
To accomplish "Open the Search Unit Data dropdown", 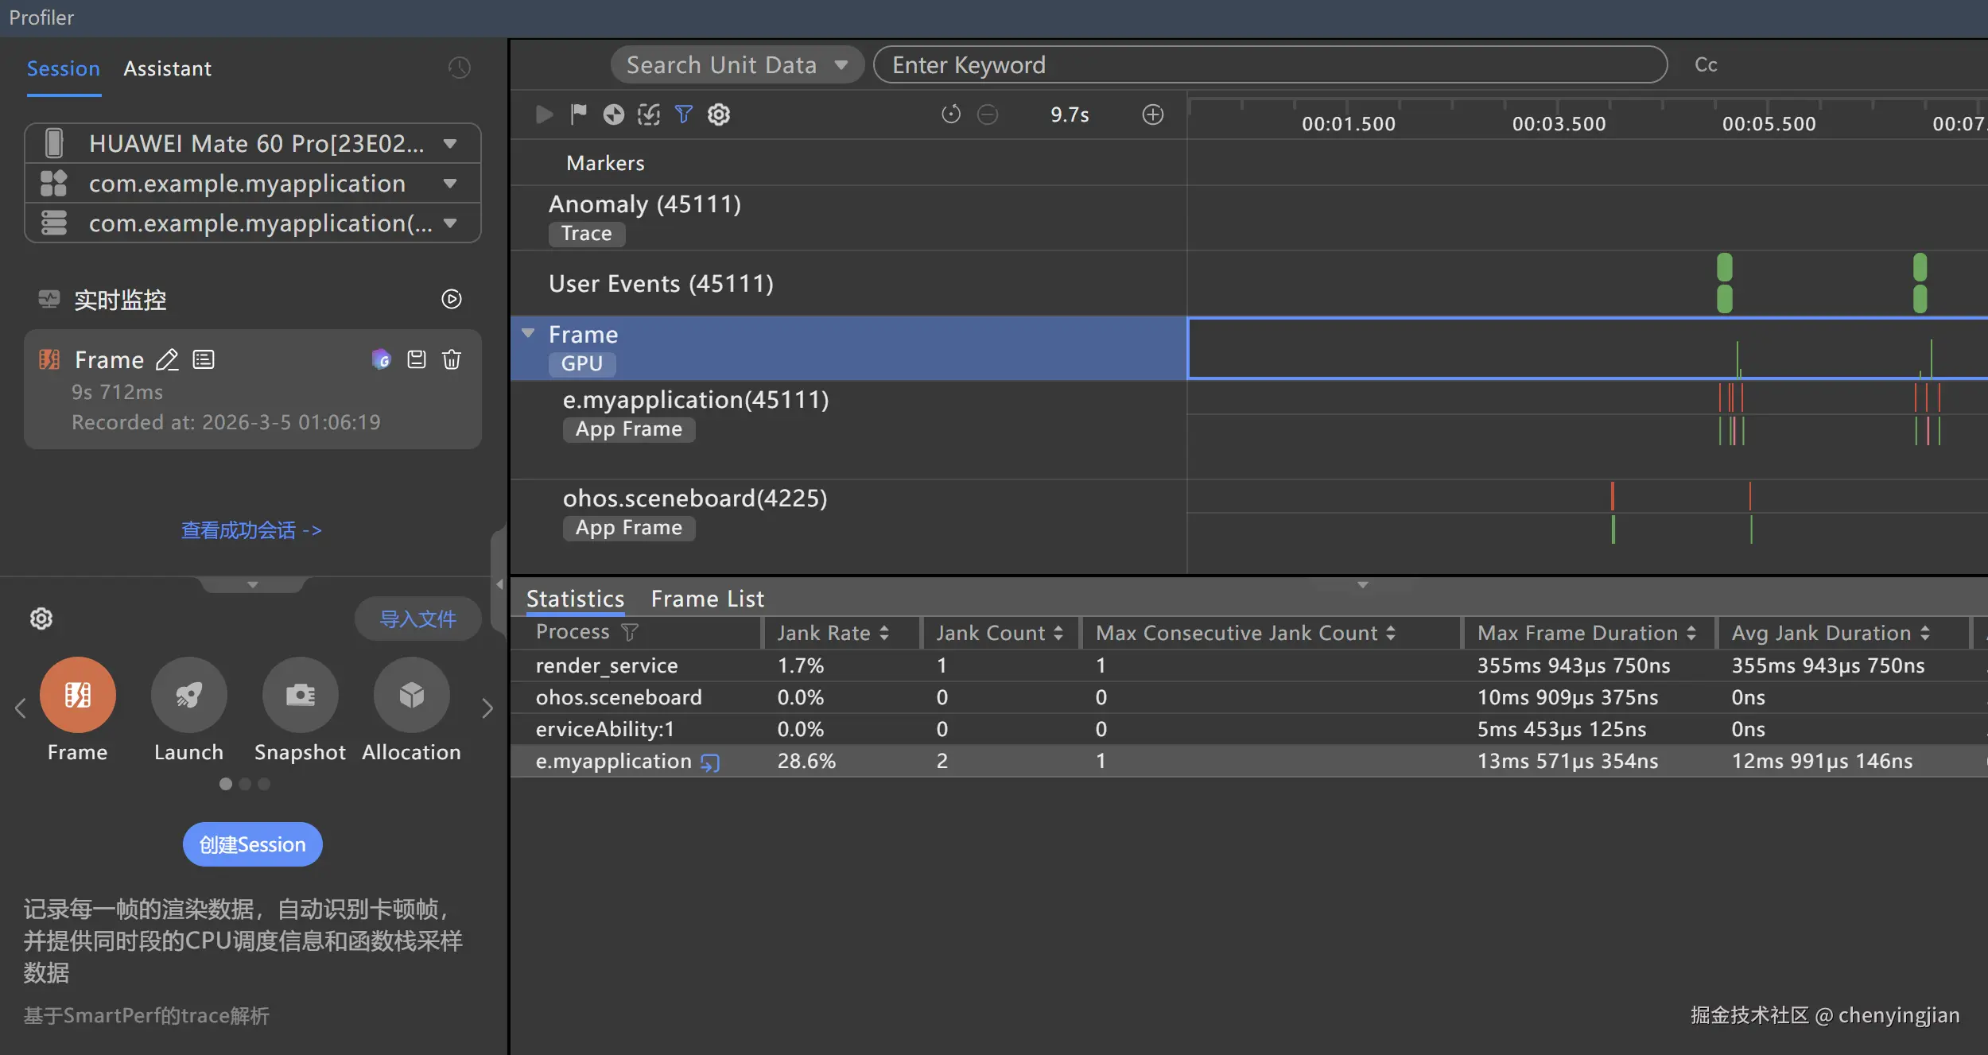I will [x=736, y=65].
